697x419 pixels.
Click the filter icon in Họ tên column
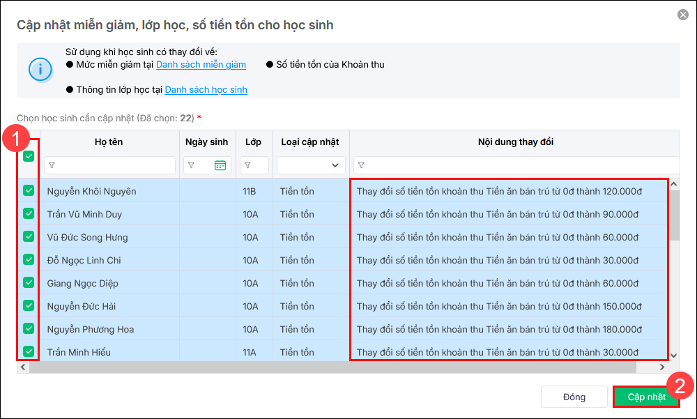pyautogui.click(x=52, y=165)
